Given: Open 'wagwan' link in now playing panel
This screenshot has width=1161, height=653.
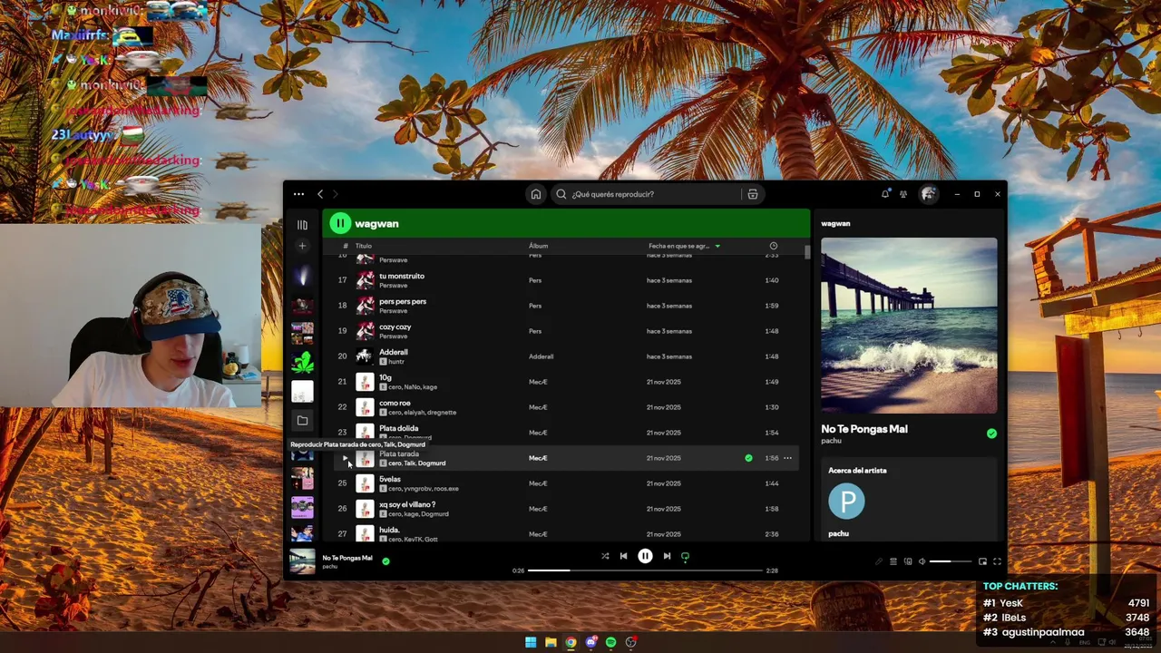Looking at the screenshot, I should 835,223.
